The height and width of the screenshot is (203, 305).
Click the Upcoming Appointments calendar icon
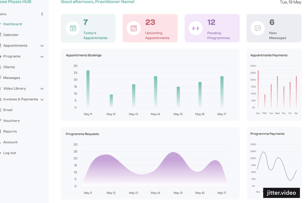point(134,28)
